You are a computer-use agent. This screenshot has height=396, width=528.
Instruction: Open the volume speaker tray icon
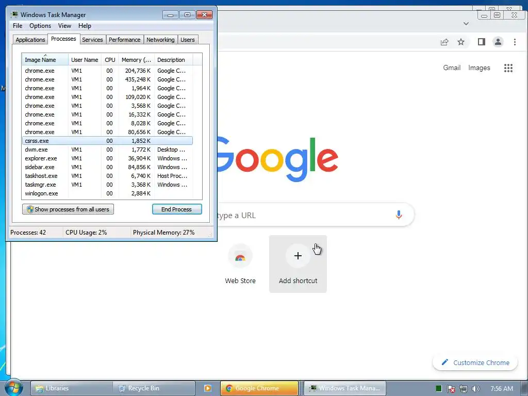[x=475, y=389]
